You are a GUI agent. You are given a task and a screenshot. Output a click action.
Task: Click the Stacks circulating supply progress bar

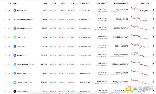pyautogui.click(x=119, y=57)
